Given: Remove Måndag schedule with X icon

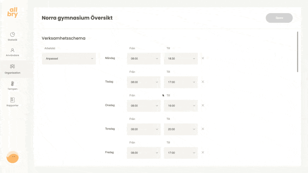Looking at the screenshot, I should (203, 58).
